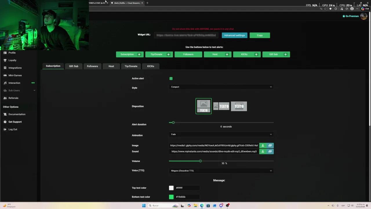Click plus icon beside Tip/Donate test button
The width and height of the screenshot is (371, 209).
(168, 55)
